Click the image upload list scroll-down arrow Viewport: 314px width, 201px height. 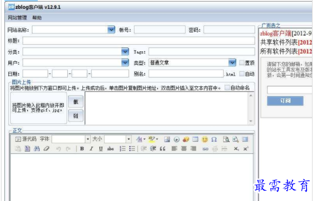[251, 121]
